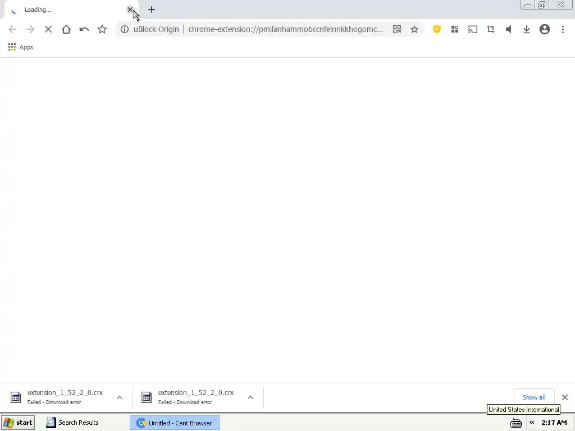575x431 pixels.
Task: Open the browser three-dot menu
Action: pos(563,29)
